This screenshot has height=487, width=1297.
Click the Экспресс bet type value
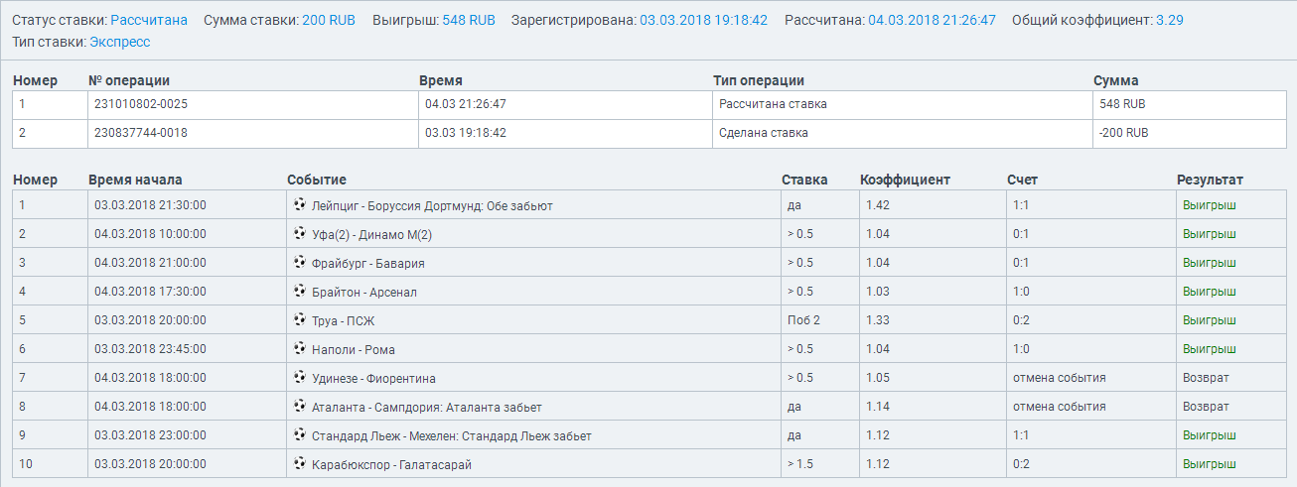(120, 42)
